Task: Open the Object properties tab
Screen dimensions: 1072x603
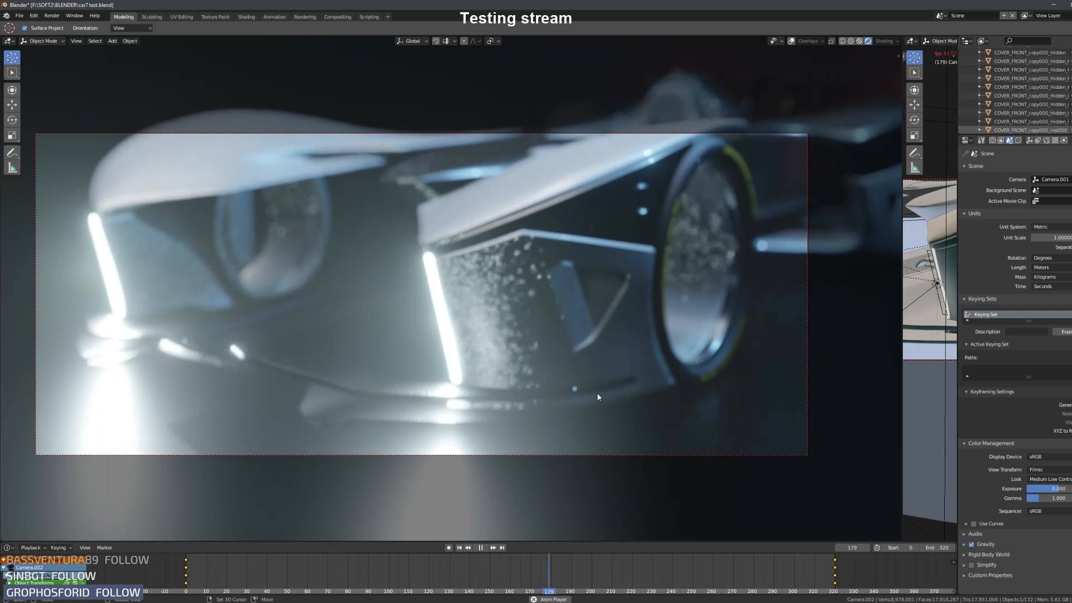Action: [1029, 141]
